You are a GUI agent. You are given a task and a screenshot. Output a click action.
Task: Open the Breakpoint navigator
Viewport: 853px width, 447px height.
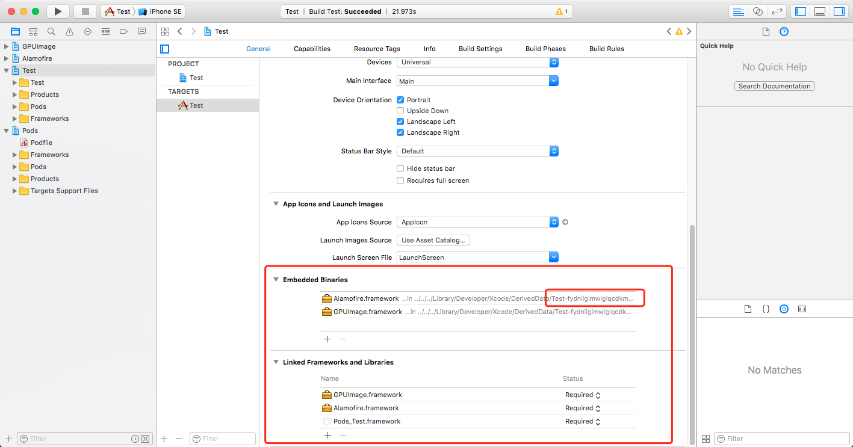[124, 31]
